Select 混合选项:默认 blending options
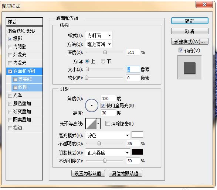The image size is (217, 190). (x=24, y=31)
